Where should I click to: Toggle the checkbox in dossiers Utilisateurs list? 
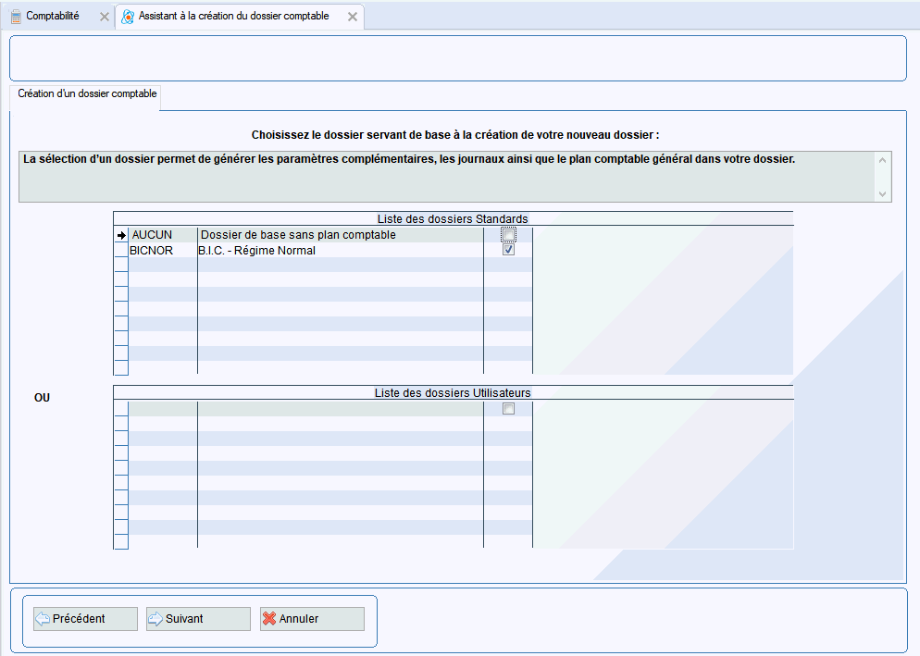tap(508, 409)
